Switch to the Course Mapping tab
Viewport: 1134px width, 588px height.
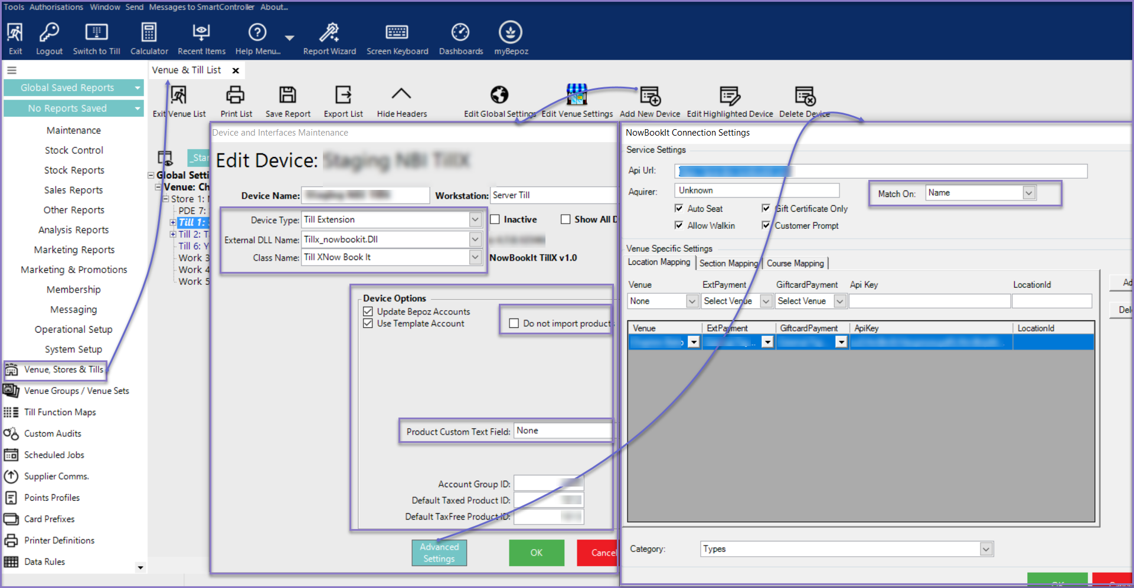(795, 263)
